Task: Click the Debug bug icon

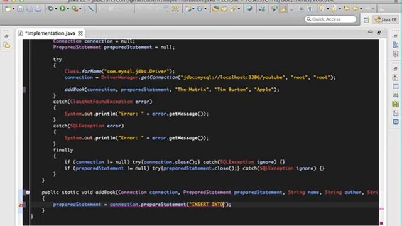Action: 50,8
